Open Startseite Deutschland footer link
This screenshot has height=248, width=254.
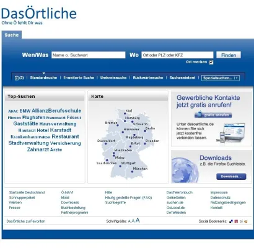point(27,192)
